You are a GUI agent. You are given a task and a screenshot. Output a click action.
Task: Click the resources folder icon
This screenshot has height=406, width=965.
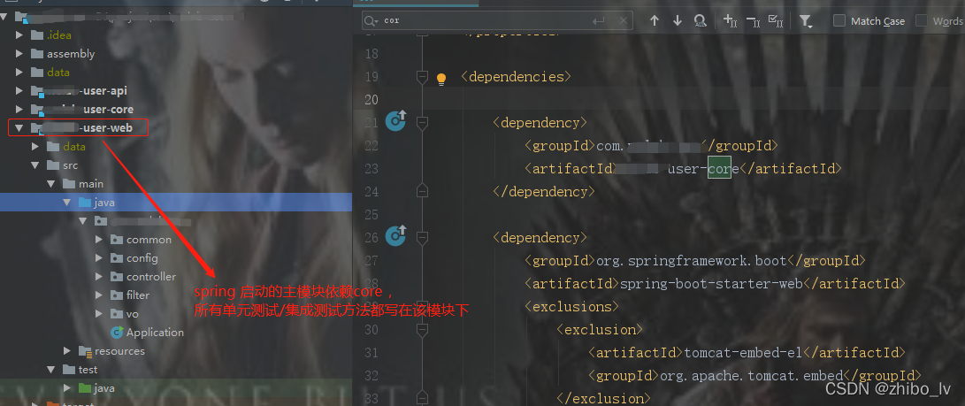point(85,351)
